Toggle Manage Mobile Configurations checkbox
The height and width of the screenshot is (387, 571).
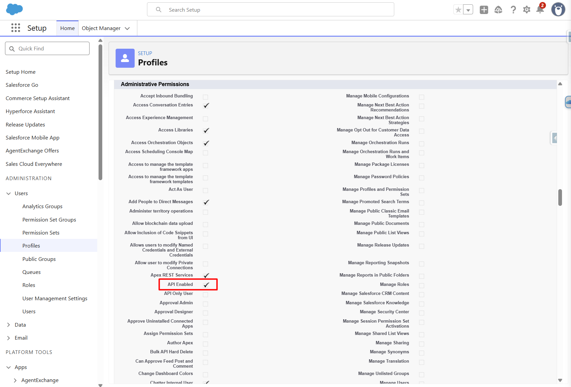click(422, 97)
